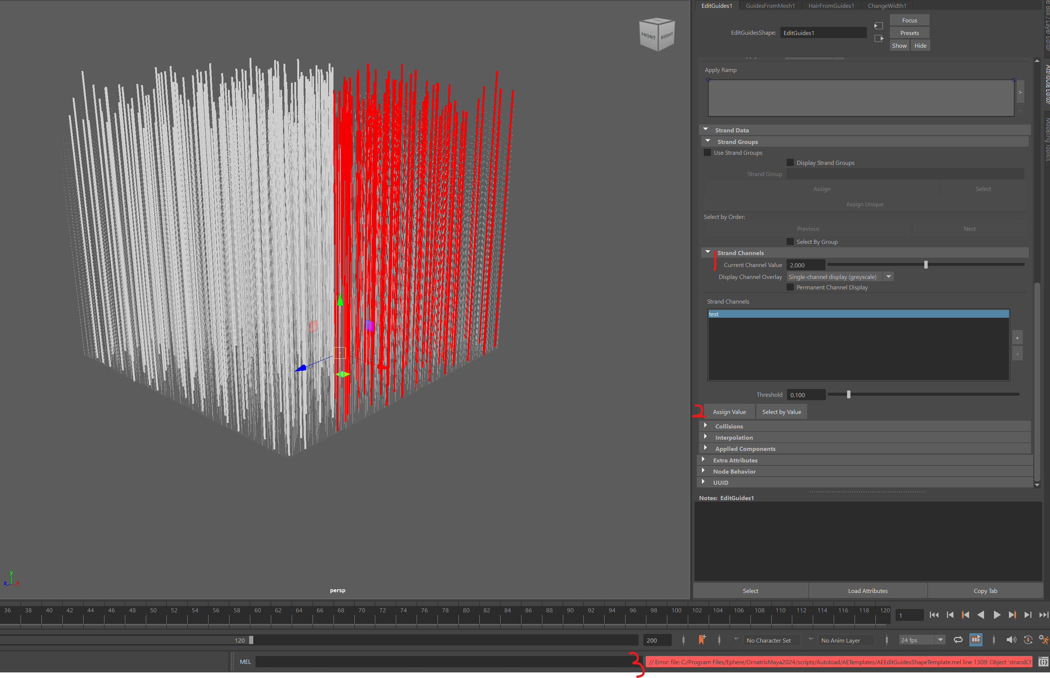Open the ChangeWidth1 tab

click(x=887, y=6)
